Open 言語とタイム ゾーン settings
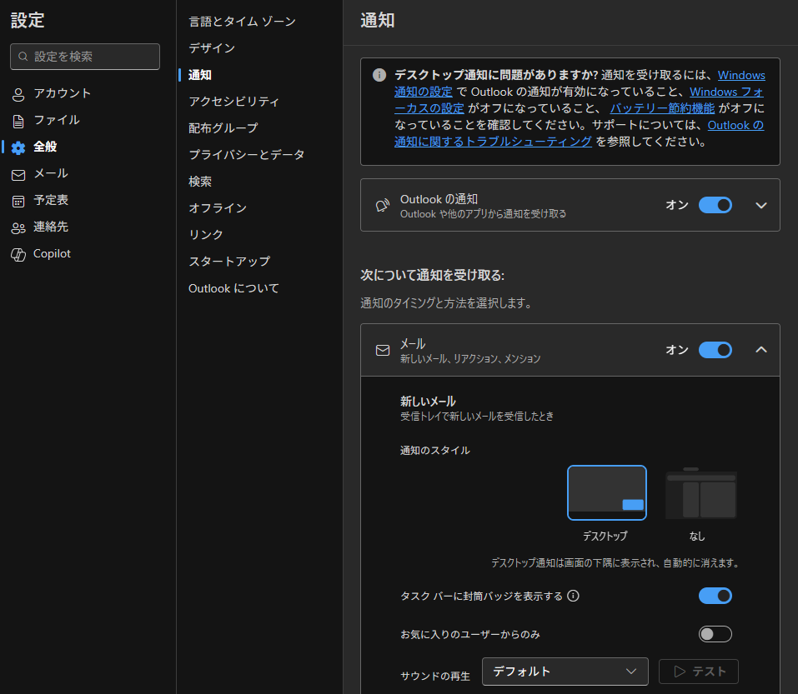This screenshot has height=694, width=798. click(x=243, y=22)
